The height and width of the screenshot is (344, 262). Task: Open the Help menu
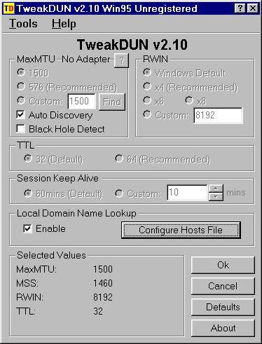point(64,24)
